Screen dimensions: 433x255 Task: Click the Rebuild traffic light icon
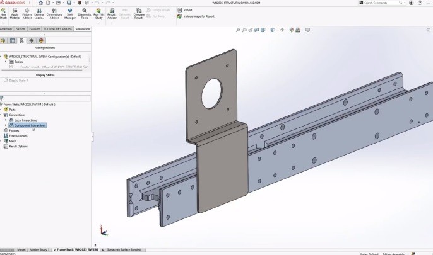80,3
